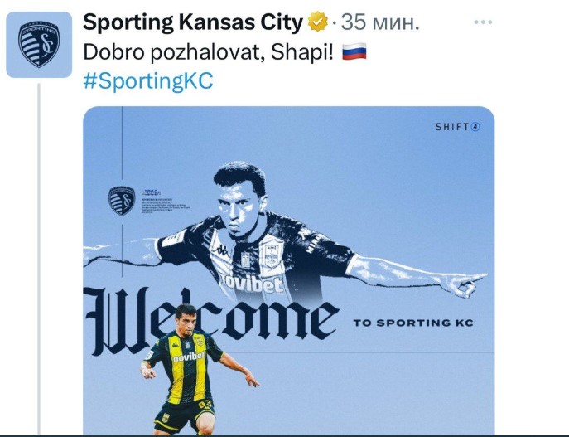Click the SHIFT4 sponsor logo in image
This screenshot has width=569, height=437.
[458, 127]
